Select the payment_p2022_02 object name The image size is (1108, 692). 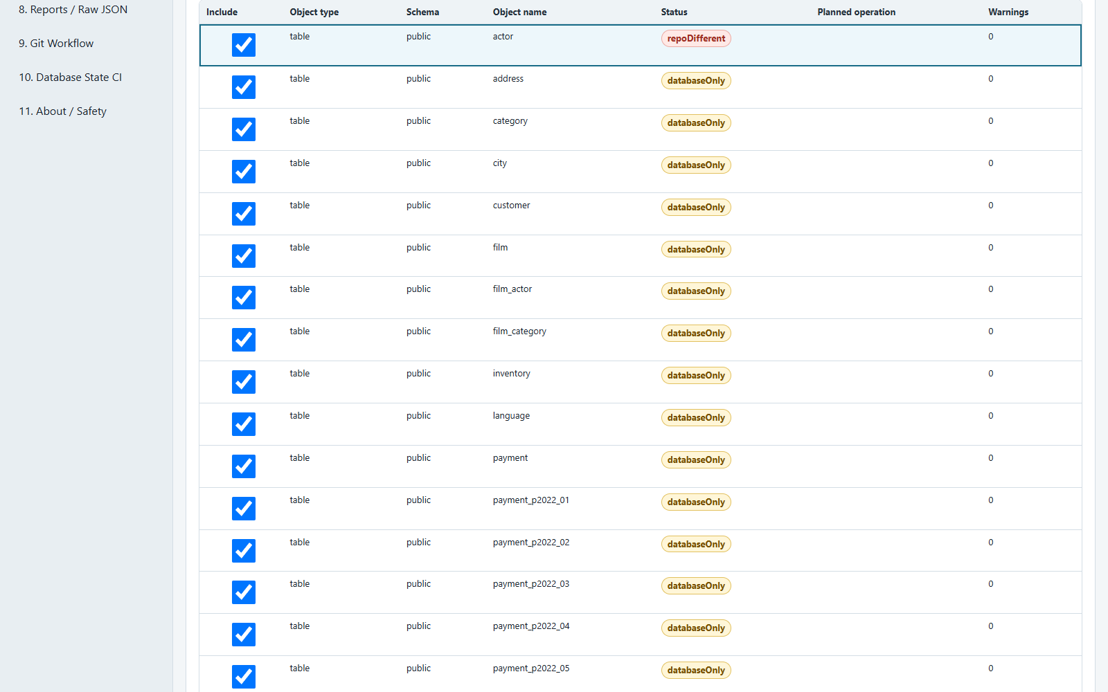531,543
